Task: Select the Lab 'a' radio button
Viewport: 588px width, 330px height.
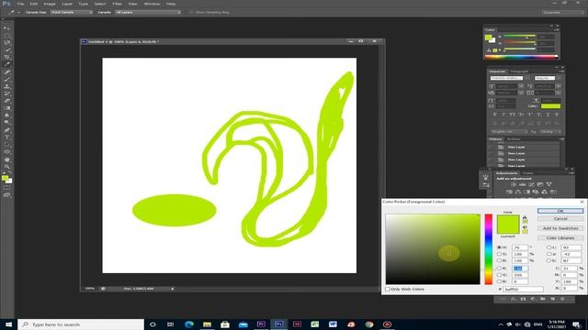Action: pyautogui.click(x=549, y=254)
